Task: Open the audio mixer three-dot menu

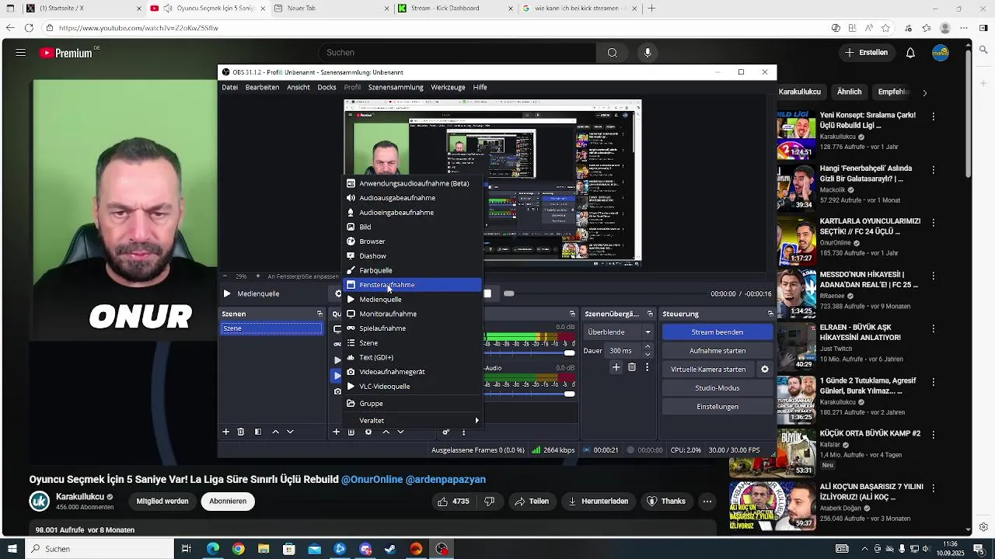Action: (x=464, y=432)
